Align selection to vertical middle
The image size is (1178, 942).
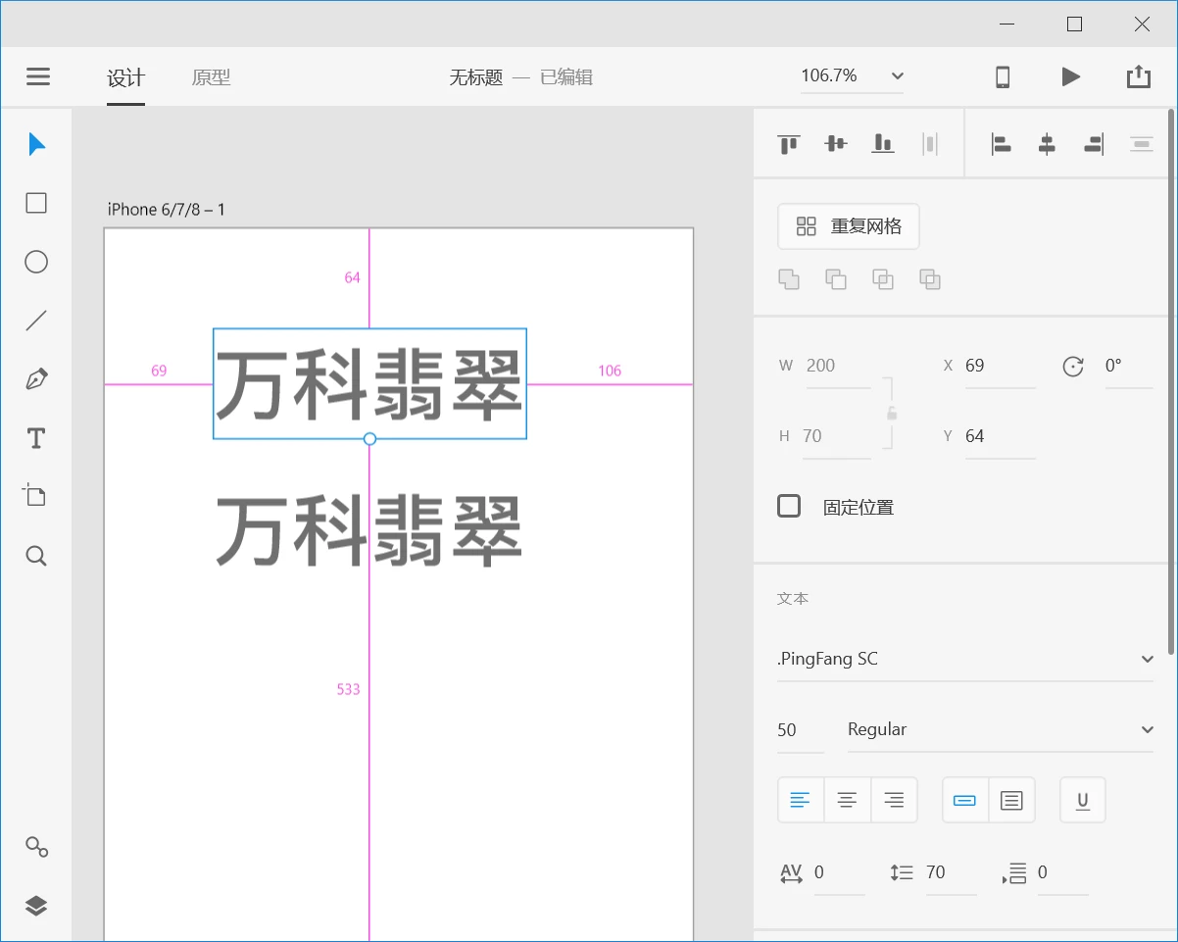click(836, 144)
